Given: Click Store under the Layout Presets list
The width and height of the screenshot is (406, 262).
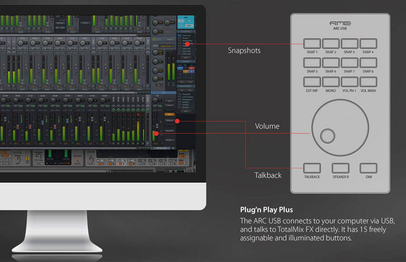Looking at the screenshot, I should click(x=186, y=111).
